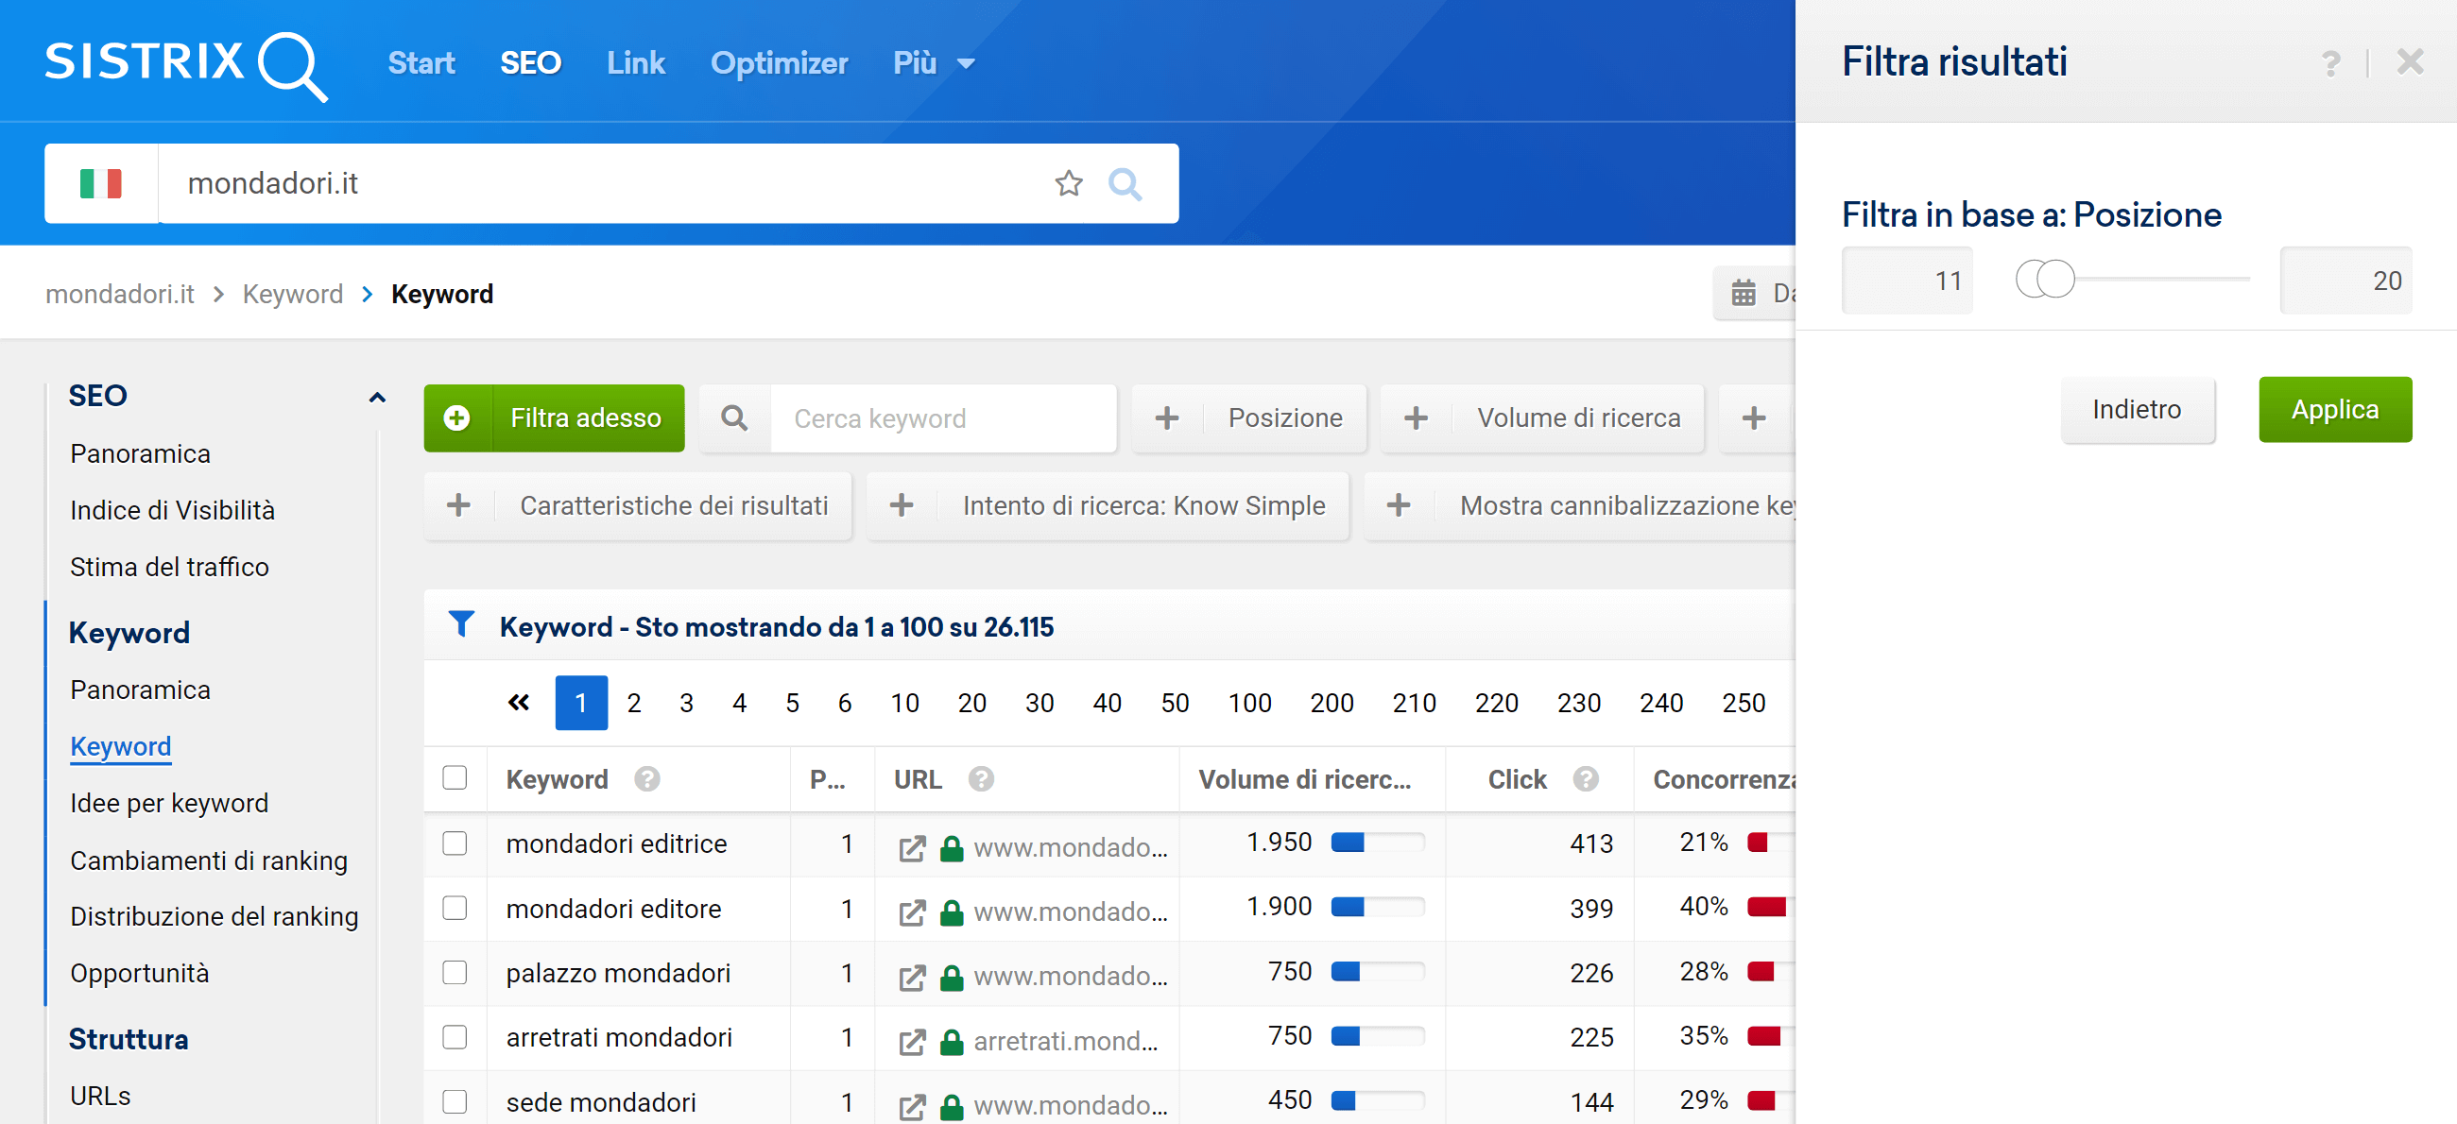The image size is (2457, 1124).
Task: Click the help icon next to Click column
Action: pos(1585,779)
